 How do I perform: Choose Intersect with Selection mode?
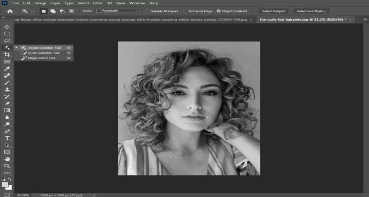click(x=71, y=11)
